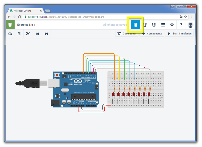The height and width of the screenshot is (147, 202).
Task: Select the black ground wire
Action: (92, 110)
